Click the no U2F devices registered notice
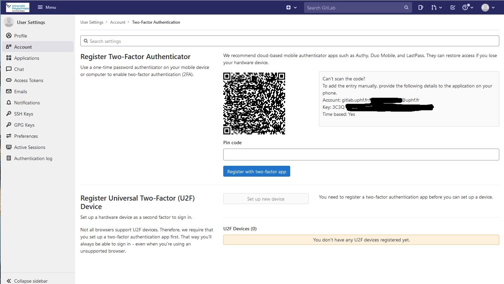504x284 pixels. click(361, 240)
